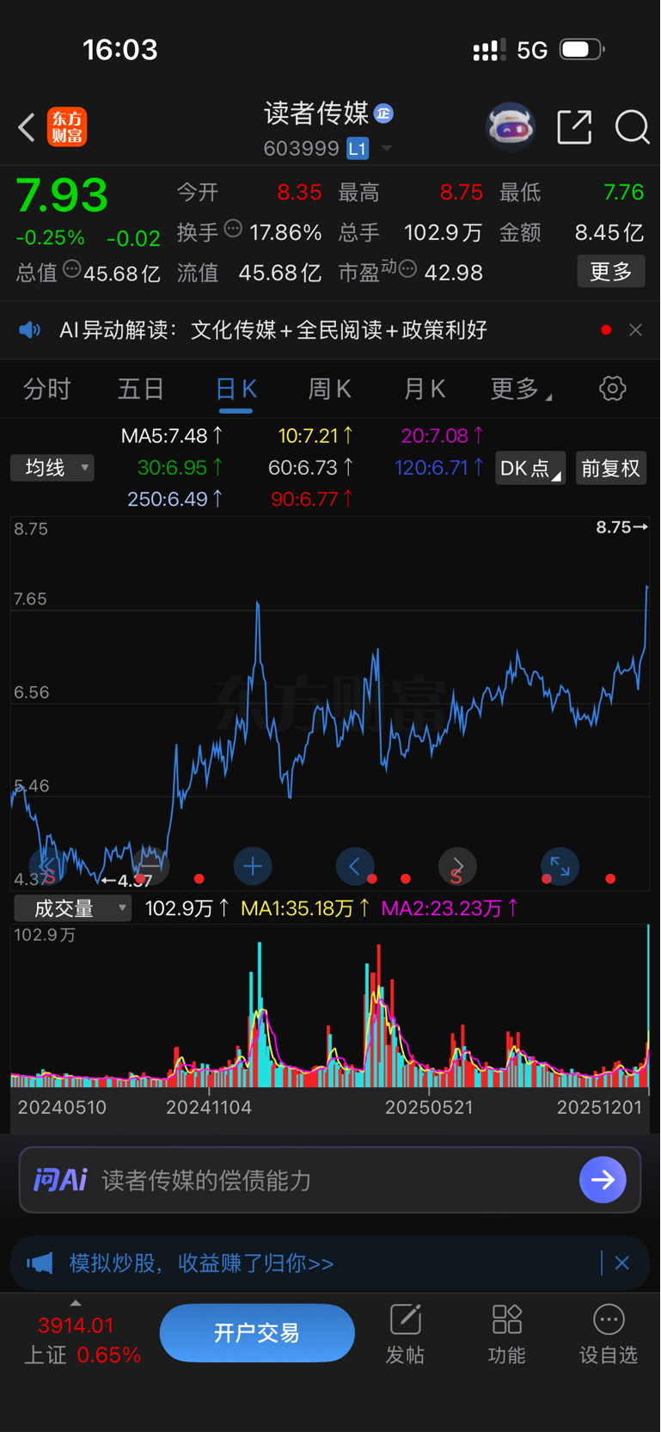661x1432 pixels.
Task: Change the 前复权 adjustment mode
Action: [x=611, y=468]
